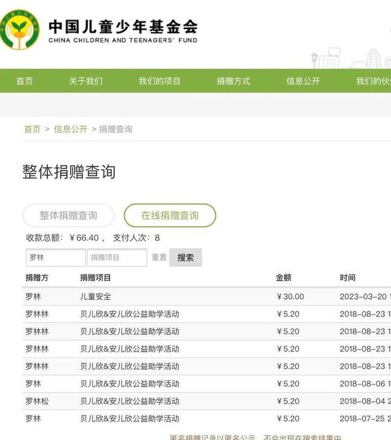Image resolution: width=391 pixels, height=440 pixels.
Task: Click the 捐赠方 column header
Action: tap(37, 278)
